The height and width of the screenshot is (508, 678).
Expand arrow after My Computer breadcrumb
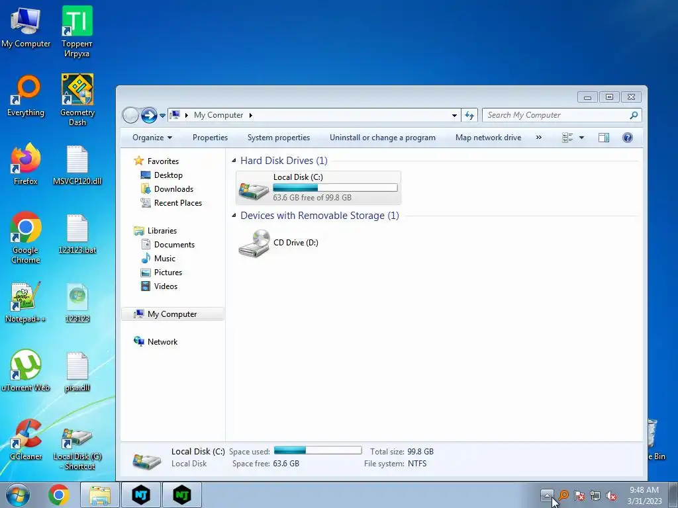pos(250,115)
